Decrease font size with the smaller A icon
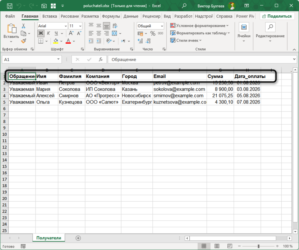The width and height of the screenshot is (299, 250). point(79,33)
